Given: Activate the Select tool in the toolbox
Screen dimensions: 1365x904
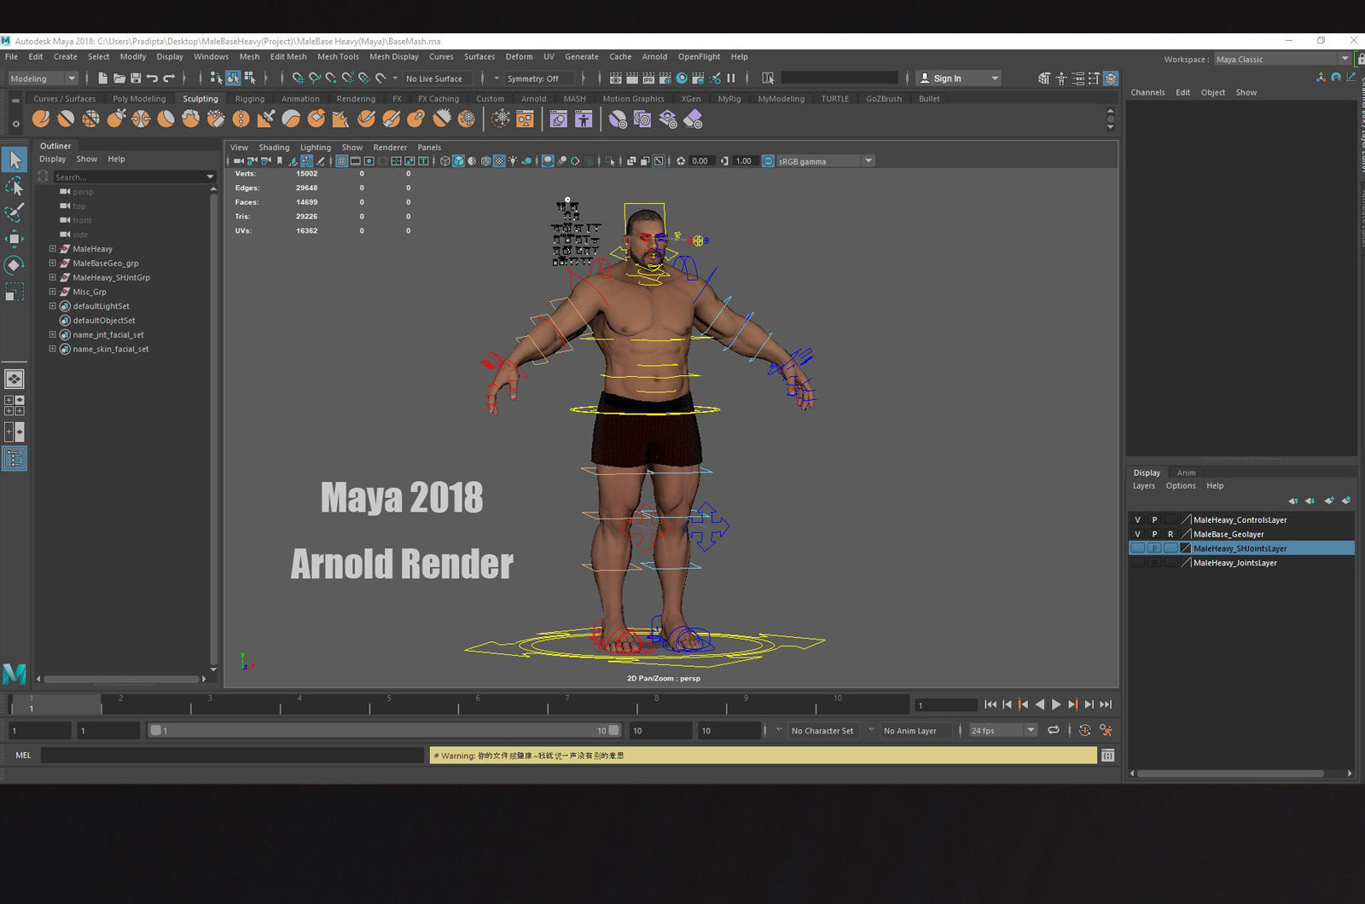Looking at the screenshot, I should (x=15, y=159).
